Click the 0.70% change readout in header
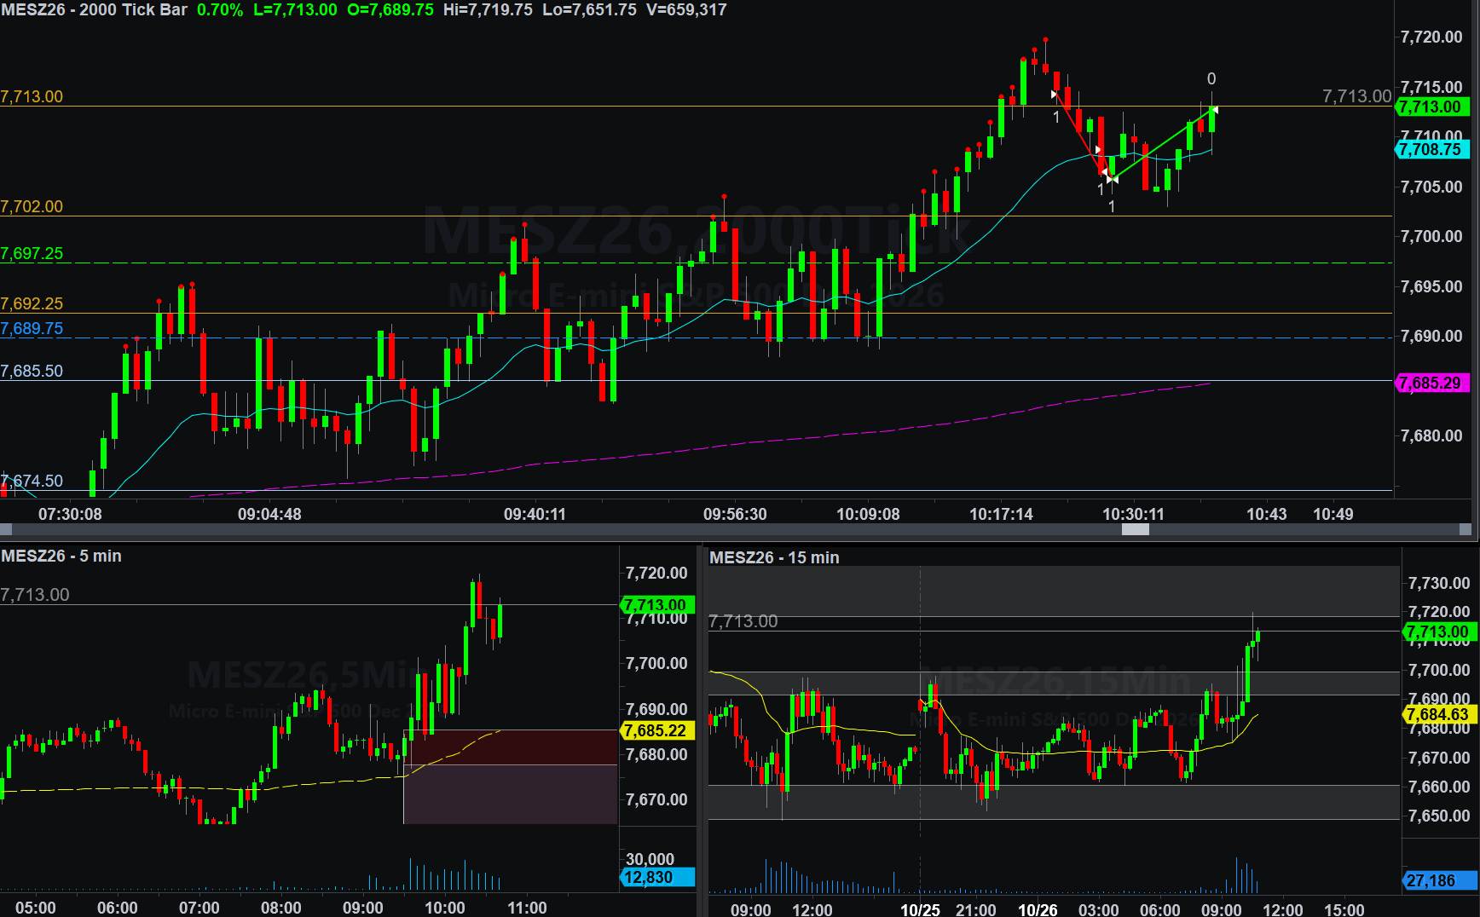 tap(220, 10)
